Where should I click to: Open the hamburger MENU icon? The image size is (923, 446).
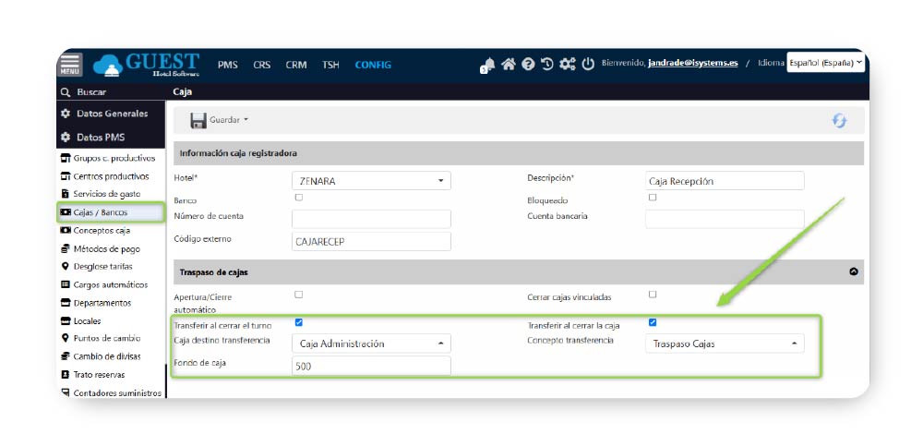pyautogui.click(x=70, y=64)
